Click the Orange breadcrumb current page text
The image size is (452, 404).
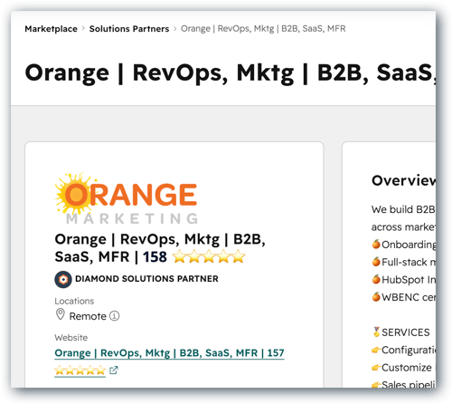pos(263,28)
